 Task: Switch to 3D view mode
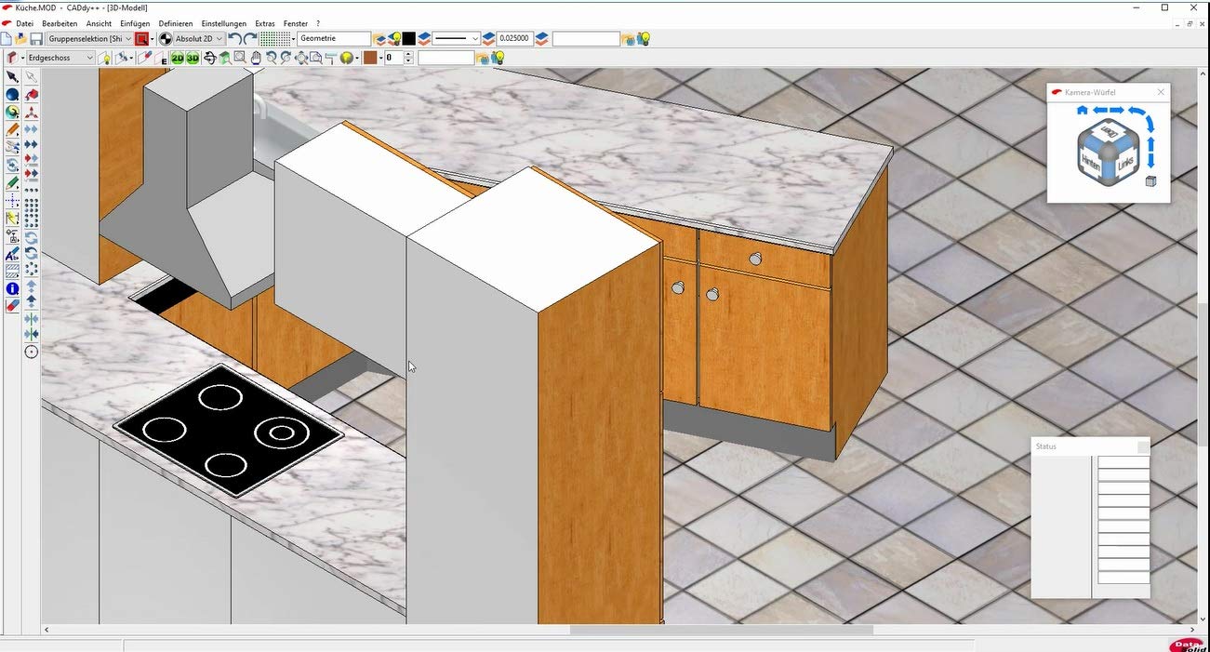pyautogui.click(x=193, y=58)
